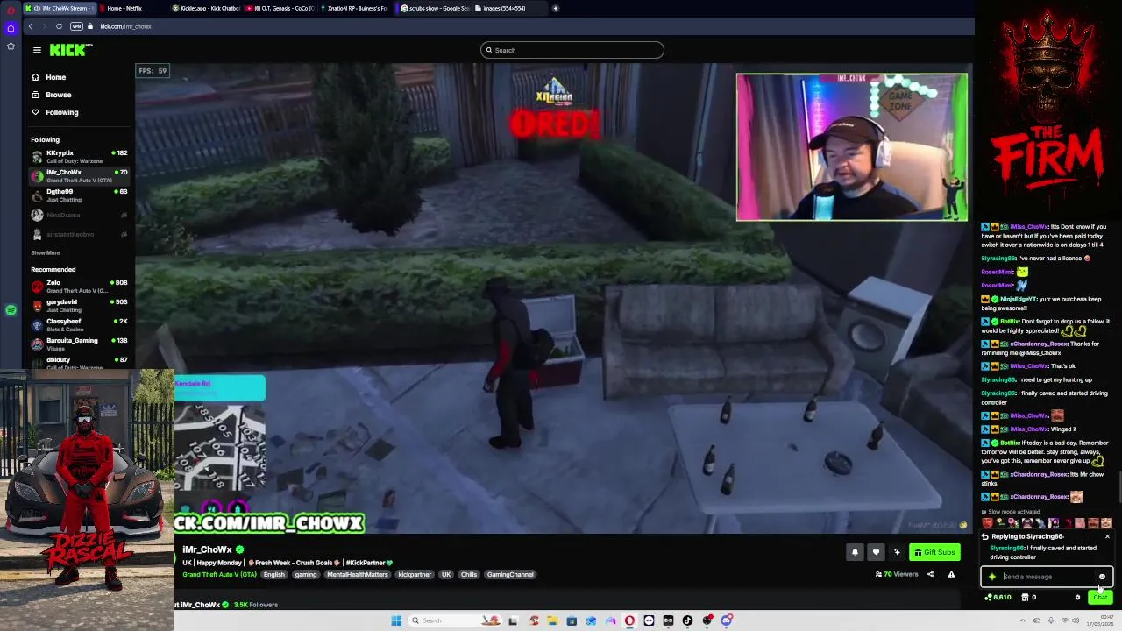Open the channel points 6,610 balance
1122x631 pixels.
coord(998,597)
